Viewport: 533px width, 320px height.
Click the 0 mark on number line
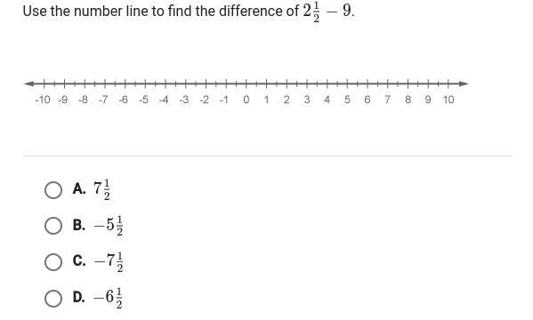click(x=246, y=84)
